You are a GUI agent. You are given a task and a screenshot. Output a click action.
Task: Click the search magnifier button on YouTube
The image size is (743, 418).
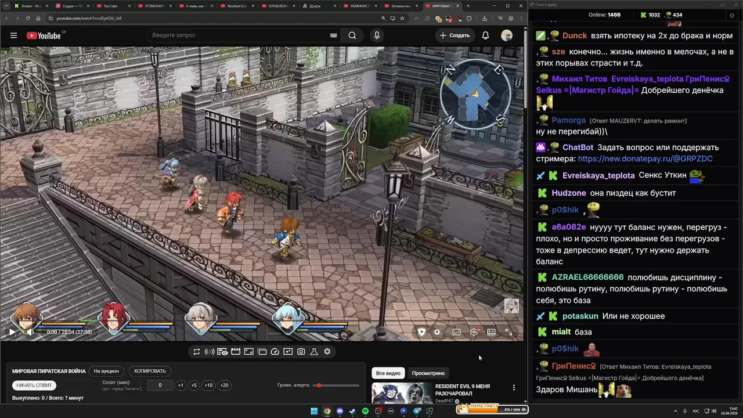352,35
